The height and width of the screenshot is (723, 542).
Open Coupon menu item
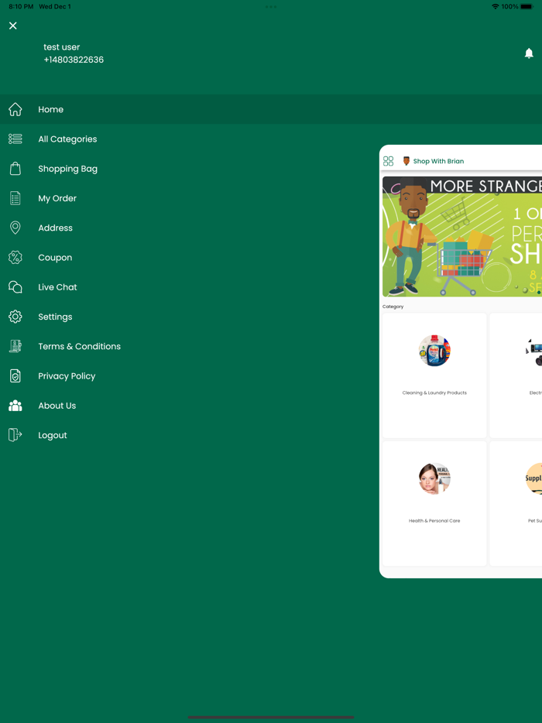click(55, 258)
